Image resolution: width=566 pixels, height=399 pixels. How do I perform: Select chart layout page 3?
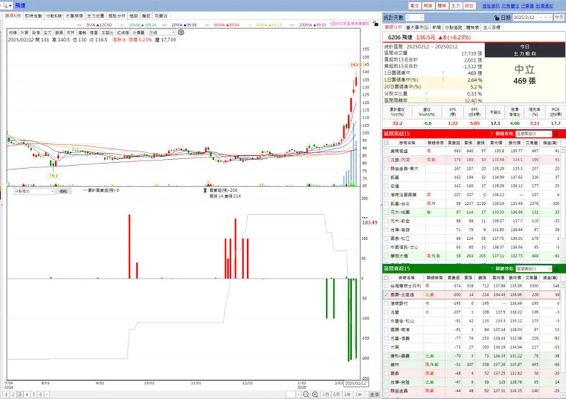(x=20, y=394)
